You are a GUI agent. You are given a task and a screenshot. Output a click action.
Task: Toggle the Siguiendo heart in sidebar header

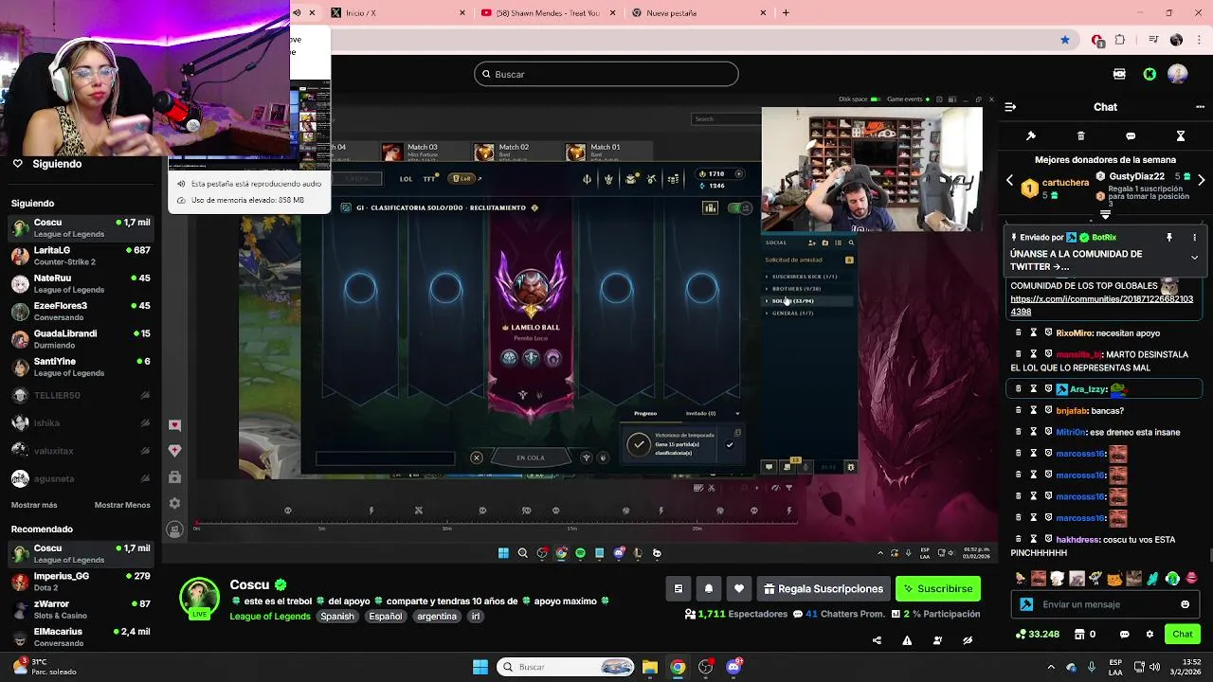tap(17, 164)
